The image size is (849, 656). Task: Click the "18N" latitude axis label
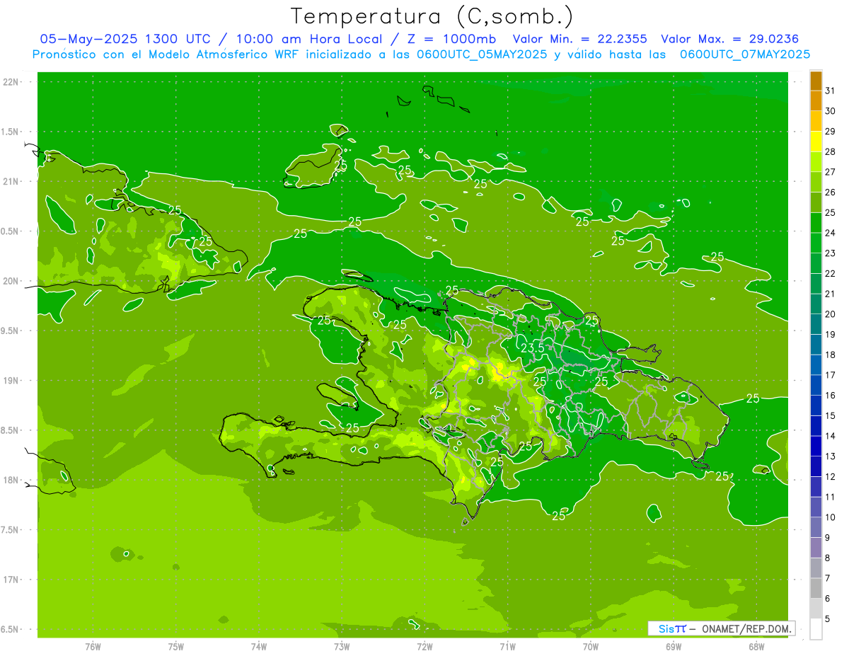click(11, 480)
